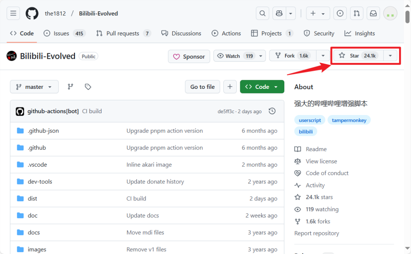This screenshot has width=411, height=254.
Task: Open the Discussions tab
Action: point(182,33)
